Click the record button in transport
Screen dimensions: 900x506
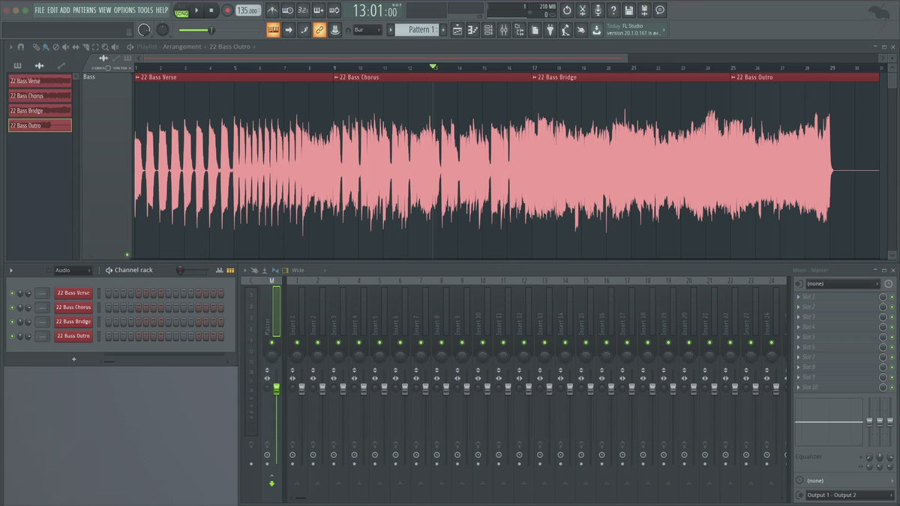pyautogui.click(x=226, y=10)
